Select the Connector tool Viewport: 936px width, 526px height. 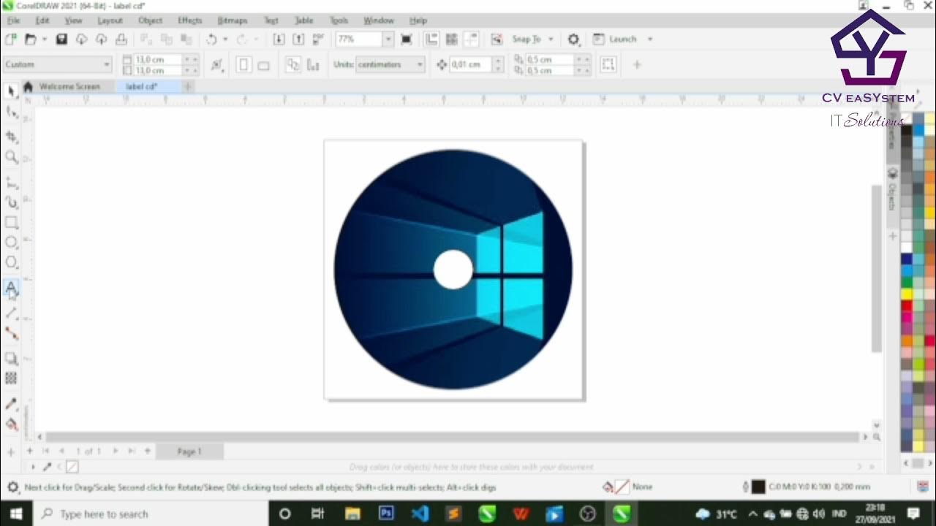pyautogui.click(x=11, y=333)
